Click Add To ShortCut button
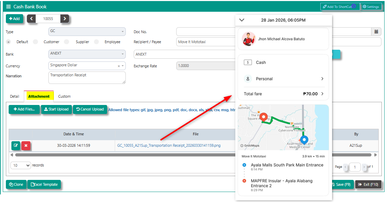387x202 pixels. (x=340, y=7)
